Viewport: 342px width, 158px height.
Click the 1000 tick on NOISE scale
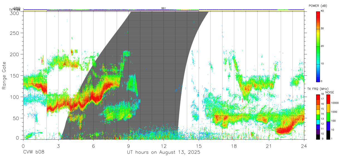tap(335, 112)
